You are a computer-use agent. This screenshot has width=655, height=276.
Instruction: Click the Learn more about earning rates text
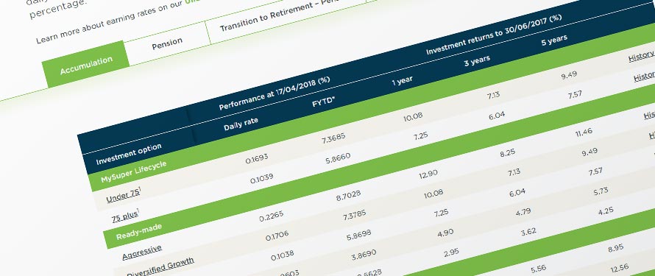tap(110, 22)
